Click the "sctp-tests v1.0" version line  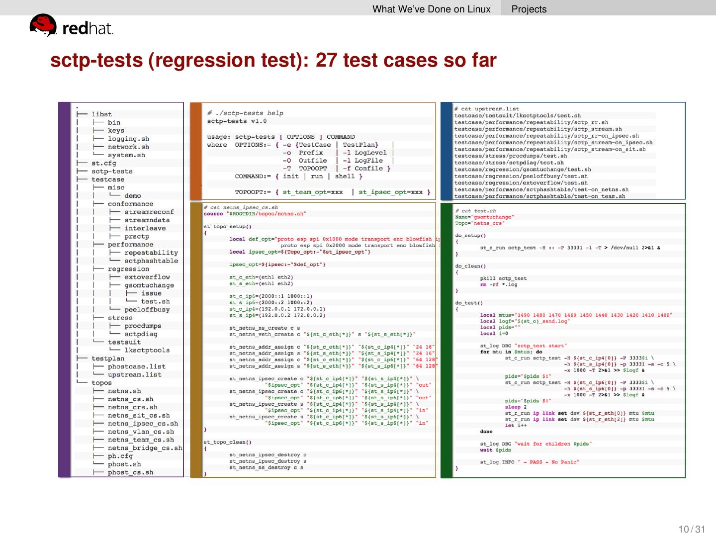tap(237, 121)
